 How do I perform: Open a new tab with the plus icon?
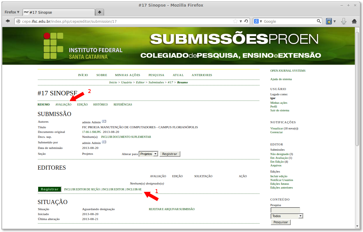pyautogui.click(x=99, y=12)
